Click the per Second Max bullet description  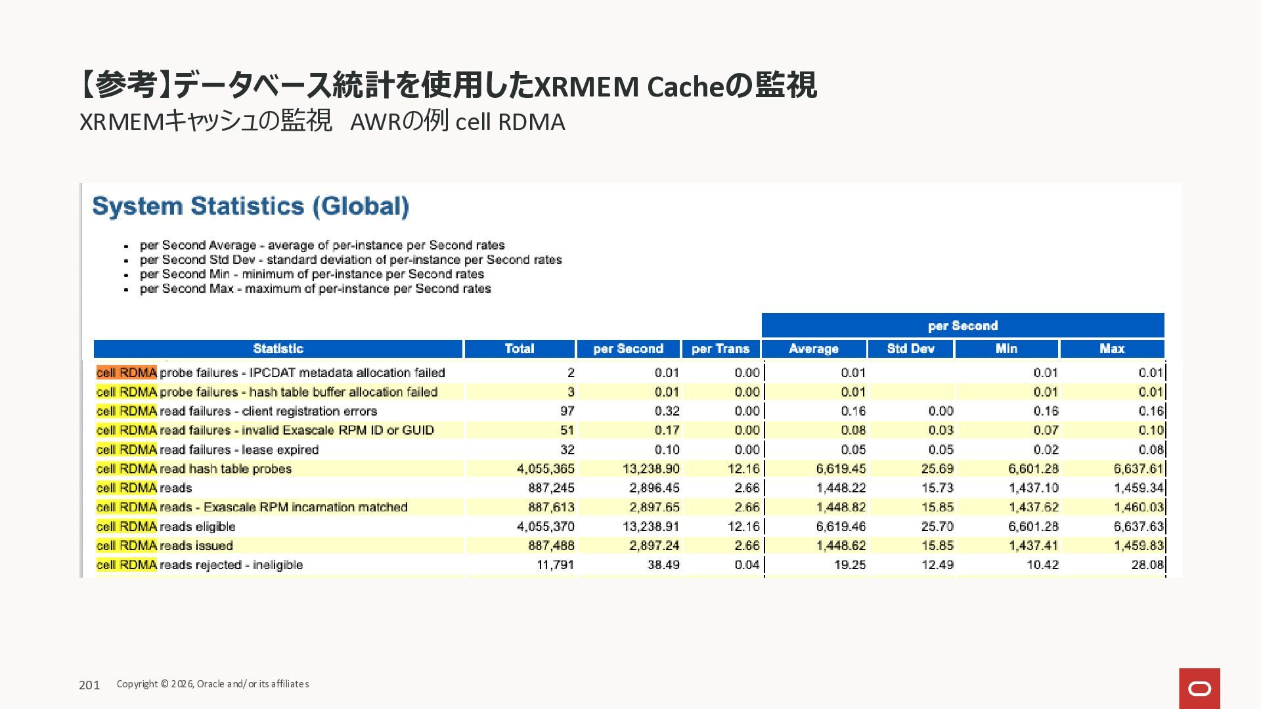[315, 289]
